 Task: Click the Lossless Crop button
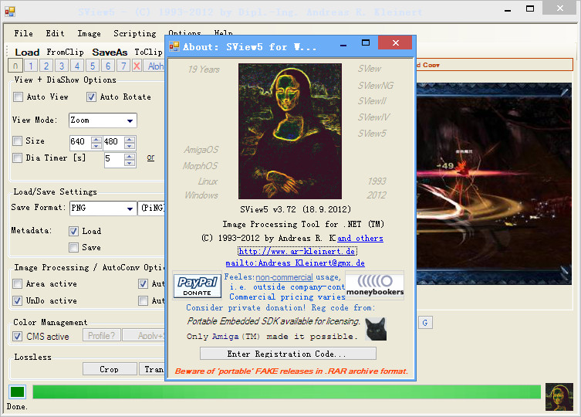110,370
